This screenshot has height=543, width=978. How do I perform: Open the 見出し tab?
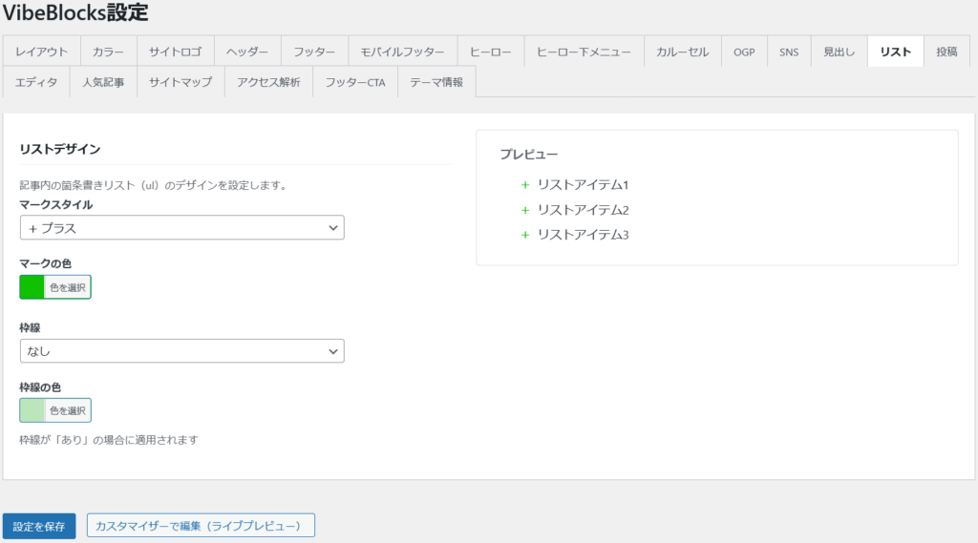pyautogui.click(x=840, y=52)
